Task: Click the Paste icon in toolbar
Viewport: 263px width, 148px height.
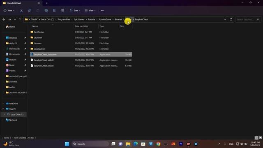Action: (38, 10)
